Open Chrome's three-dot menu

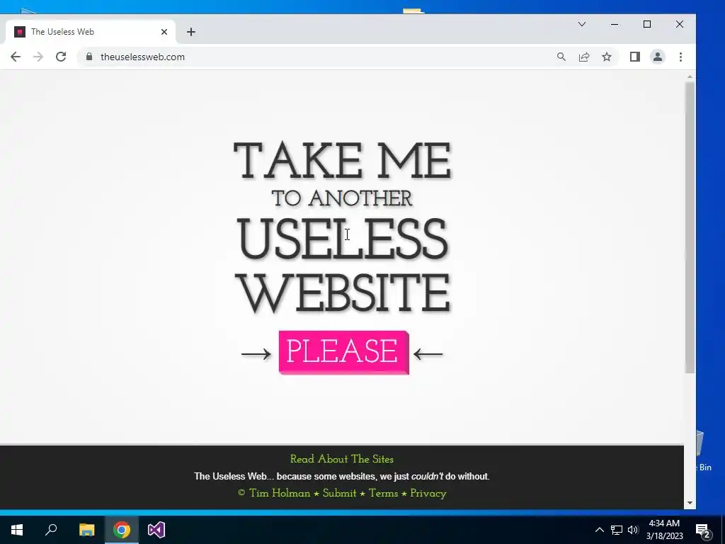coord(680,57)
